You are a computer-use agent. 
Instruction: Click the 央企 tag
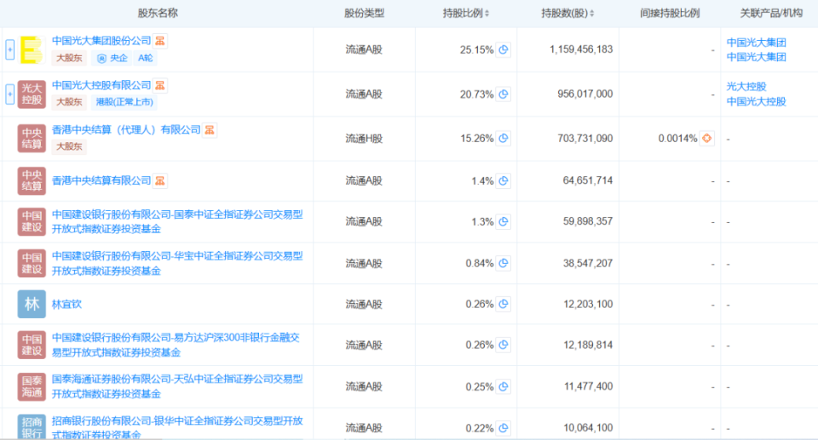[x=112, y=58]
